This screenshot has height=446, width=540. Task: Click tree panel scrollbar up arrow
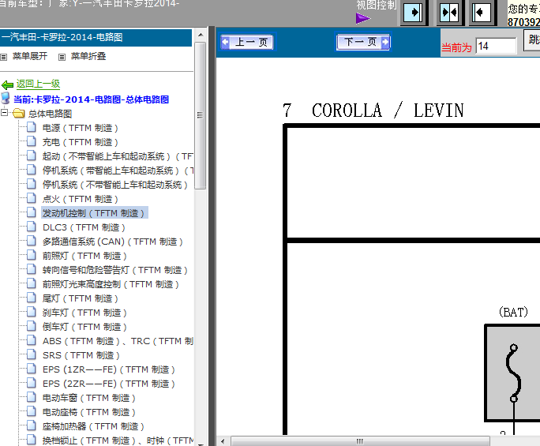pyautogui.click(x=201, y=35)
